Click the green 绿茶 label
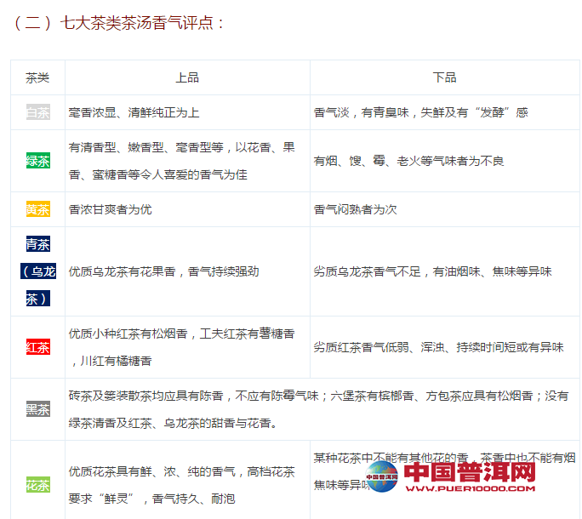 37,160
